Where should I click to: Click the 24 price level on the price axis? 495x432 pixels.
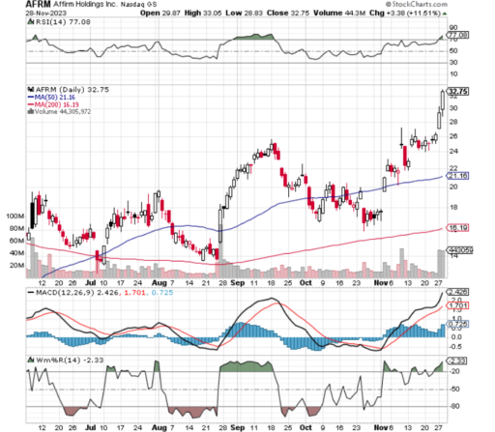453,151
